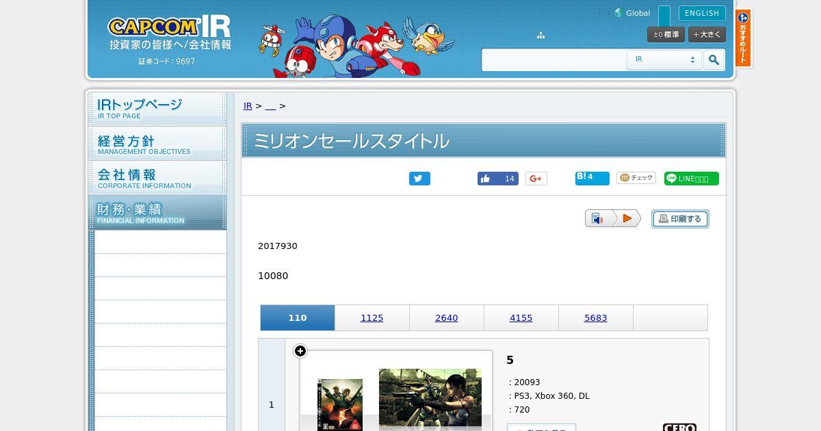Click the Resident Evil 5 gameplay screenshot
This screenshot has height=431, width=821.
pos(430,400)
